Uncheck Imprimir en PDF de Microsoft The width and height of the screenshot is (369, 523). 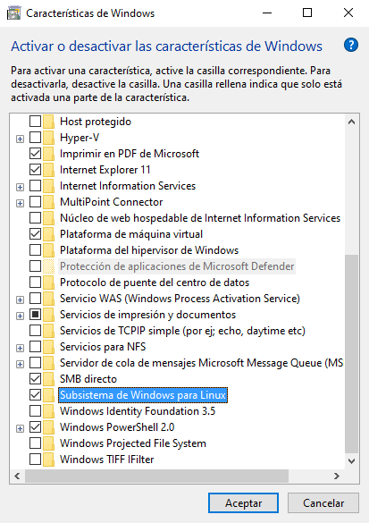pyautogui.click(x=36, y=154)
